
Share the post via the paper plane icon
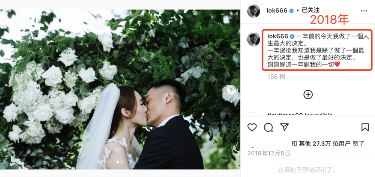[x=284, y=127]
